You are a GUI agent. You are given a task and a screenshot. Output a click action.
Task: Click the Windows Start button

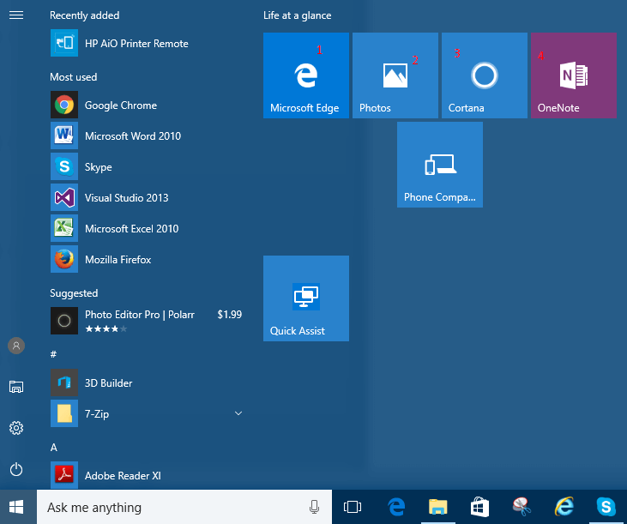coord(17,507)
